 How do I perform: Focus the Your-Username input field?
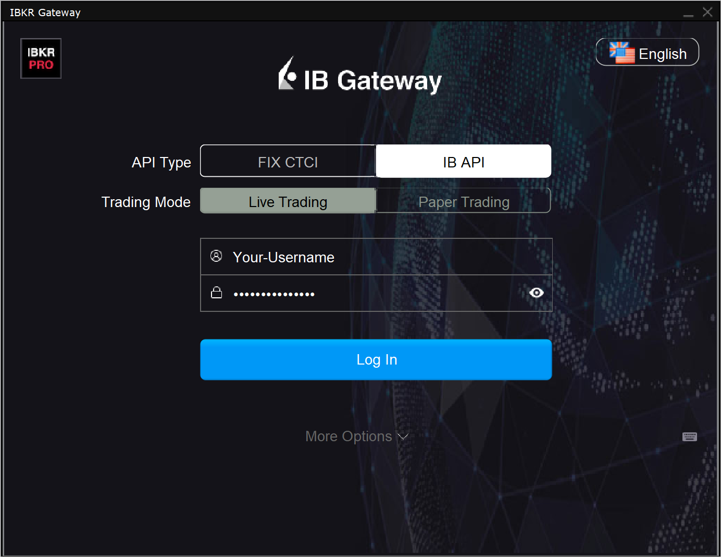coord(376,257)
